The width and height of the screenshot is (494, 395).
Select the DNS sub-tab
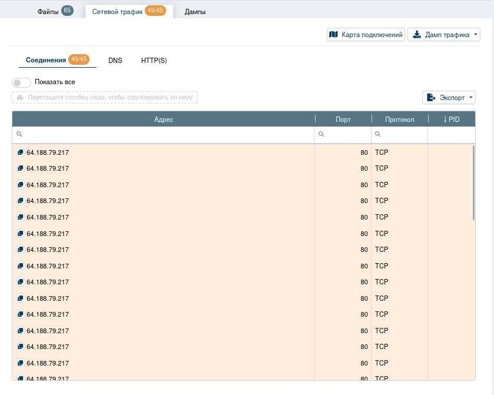coord(115,61)
